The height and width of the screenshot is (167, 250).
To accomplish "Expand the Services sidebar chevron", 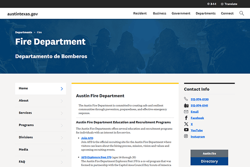I will click(x=62, y=113).
